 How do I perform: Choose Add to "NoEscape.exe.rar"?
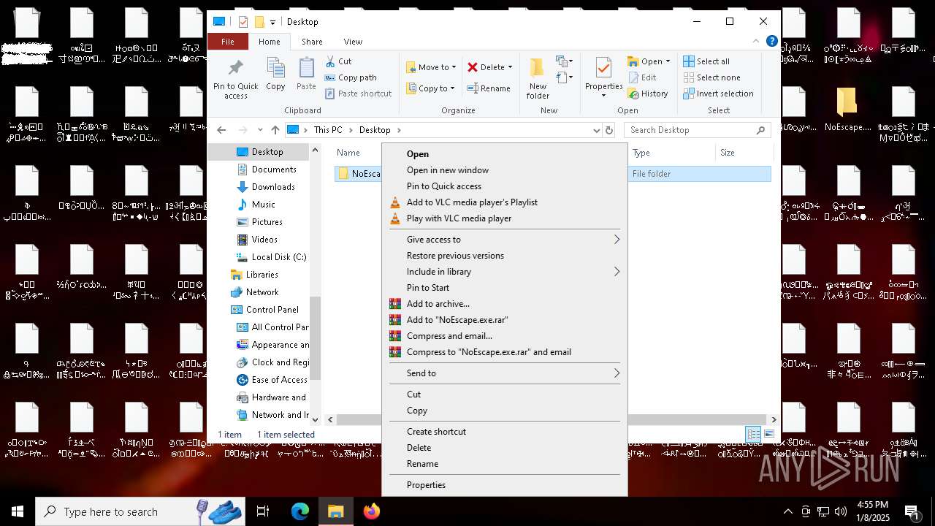pyautogui.click(x=504, y=320)
